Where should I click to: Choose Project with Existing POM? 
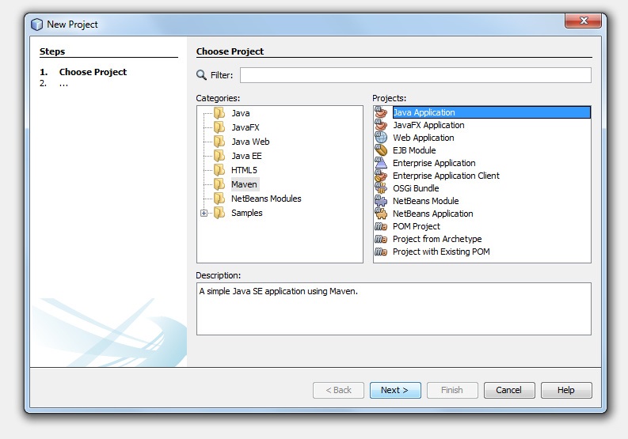click(x=441, y=252)
